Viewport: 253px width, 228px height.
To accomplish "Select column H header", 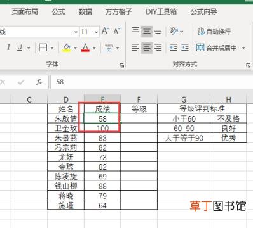I will point(228,99).
